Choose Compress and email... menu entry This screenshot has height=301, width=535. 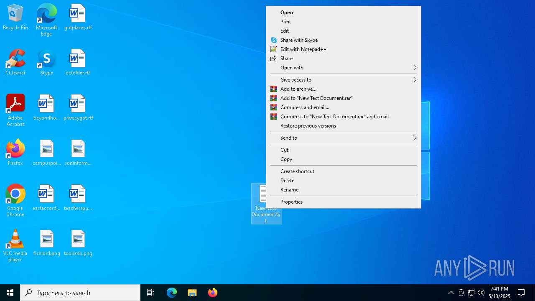tap(344, 107)
